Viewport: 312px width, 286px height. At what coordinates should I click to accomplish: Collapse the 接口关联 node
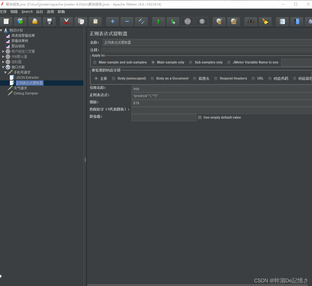[x=3, y=67]
